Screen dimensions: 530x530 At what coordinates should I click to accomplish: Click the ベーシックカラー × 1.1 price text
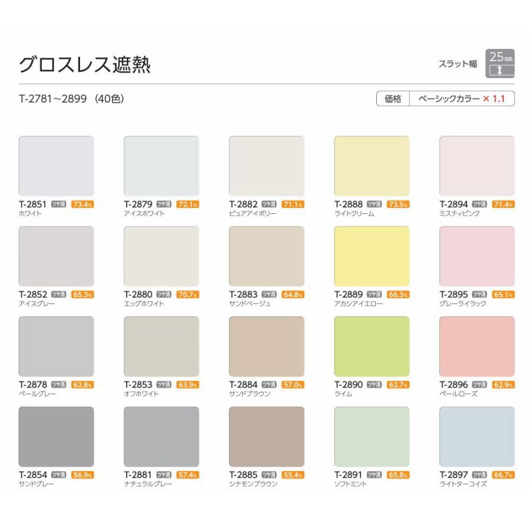[462, 99]
